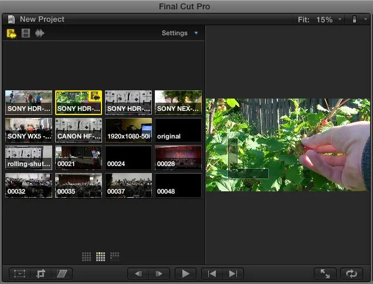373x284 pixels.
Task: Select the audio-only waveform icon
Action: (40, 33)
